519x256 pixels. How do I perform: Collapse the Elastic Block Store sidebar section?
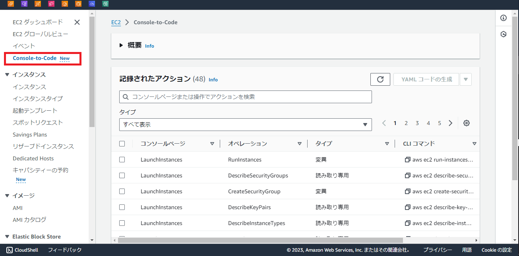pyautogui.click(x=7, y=237)
